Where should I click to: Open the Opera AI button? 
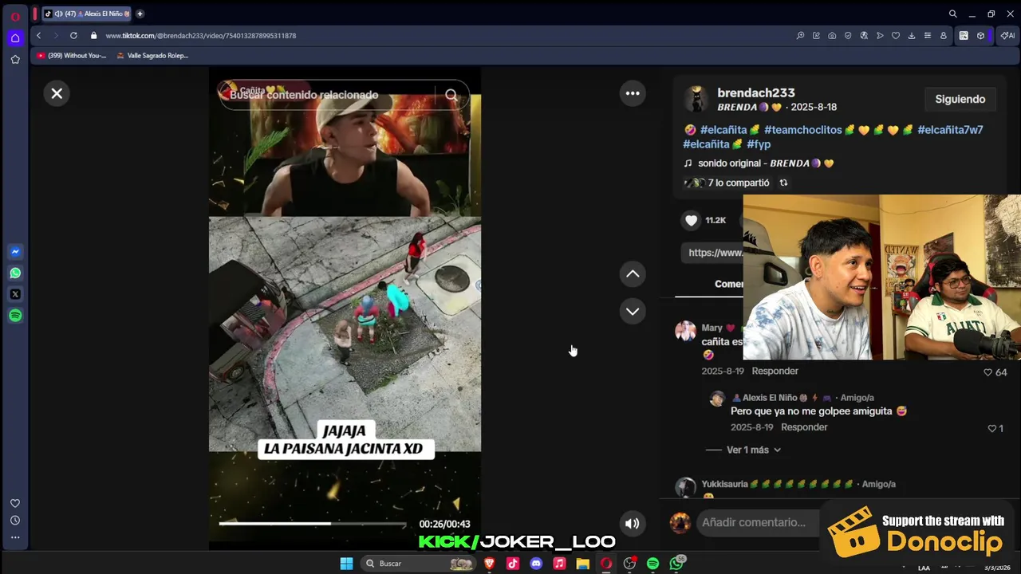tap(1008, 35)
